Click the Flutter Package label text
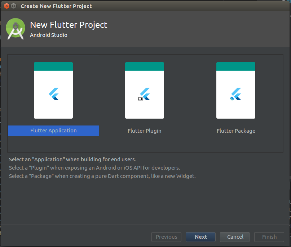The height and width of the screenshot is (247, 291). click(x=235, y=131)
